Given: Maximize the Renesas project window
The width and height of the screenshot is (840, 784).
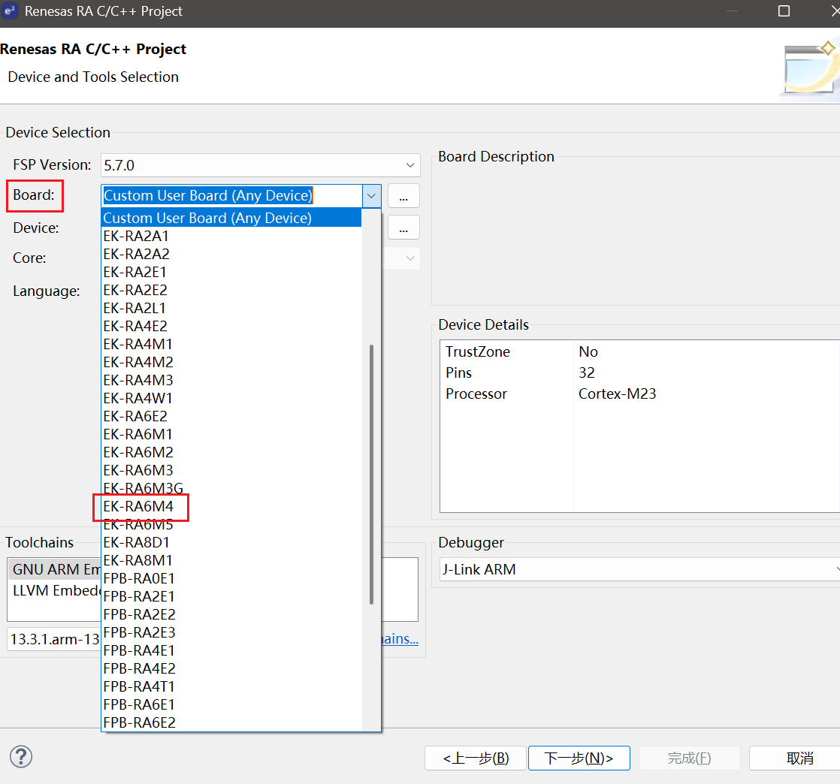Looking at the screenshot, I should 784,11.
